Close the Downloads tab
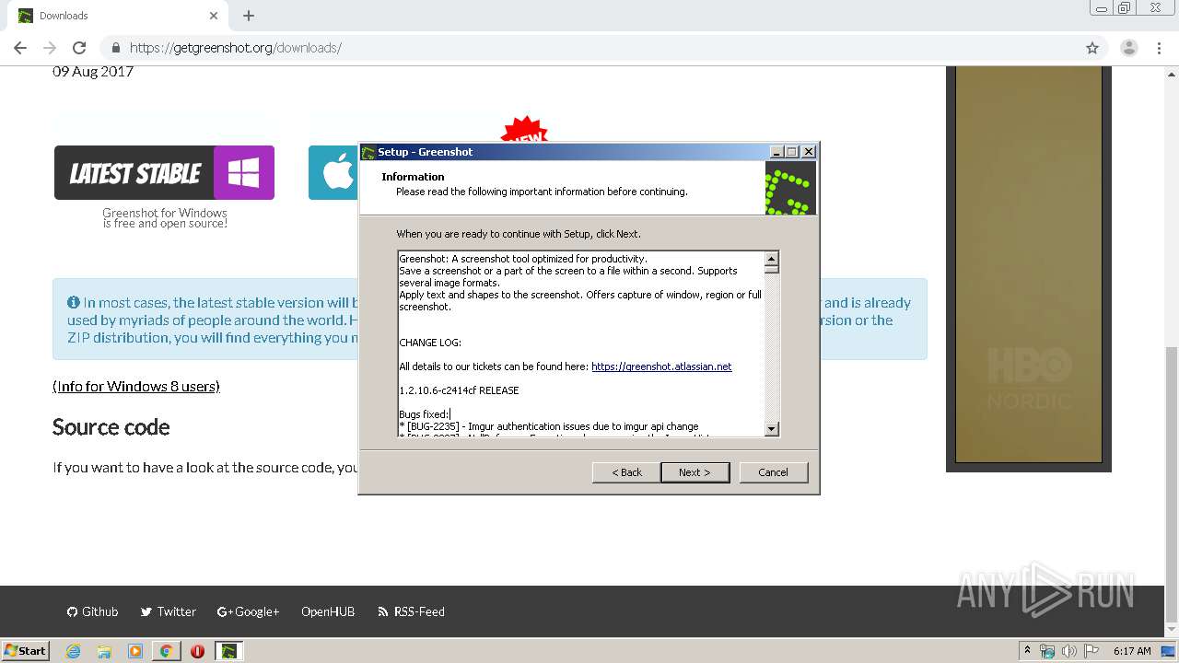Viewport: 1179px width, 663px height. [214, 16]
